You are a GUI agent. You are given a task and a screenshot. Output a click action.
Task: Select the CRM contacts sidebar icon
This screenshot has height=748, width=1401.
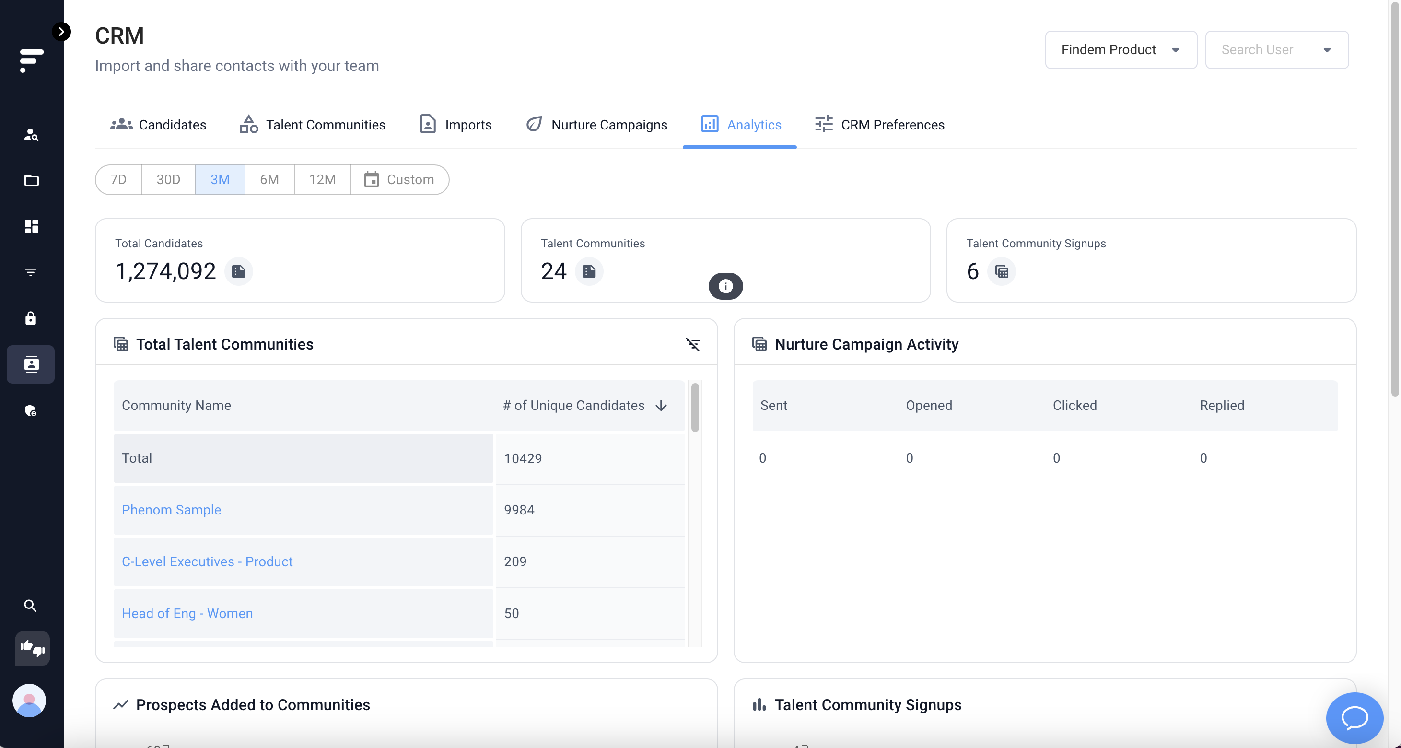coord(31,364)
